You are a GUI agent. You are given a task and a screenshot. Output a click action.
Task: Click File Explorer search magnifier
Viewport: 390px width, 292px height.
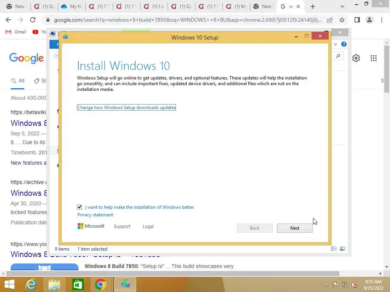tap(338, 56)
